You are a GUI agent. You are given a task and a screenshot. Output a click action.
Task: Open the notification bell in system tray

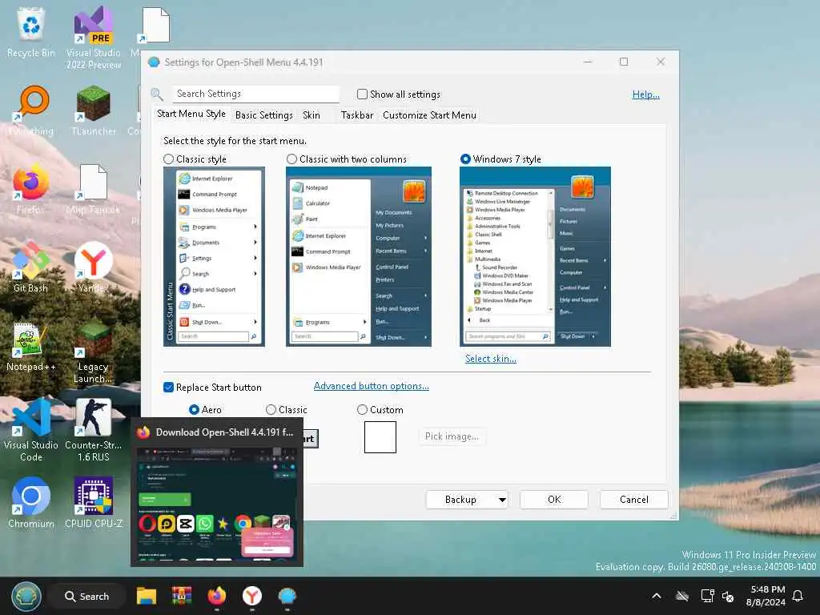pos(798,596)
